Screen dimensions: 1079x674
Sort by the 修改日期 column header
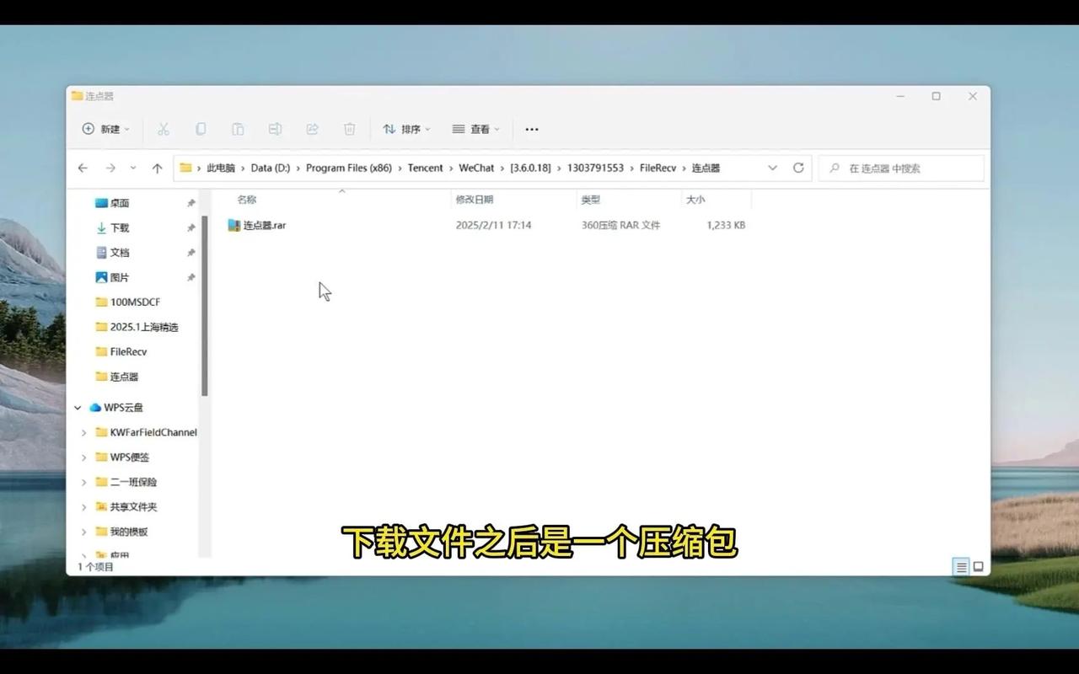[x=475, y=200]
